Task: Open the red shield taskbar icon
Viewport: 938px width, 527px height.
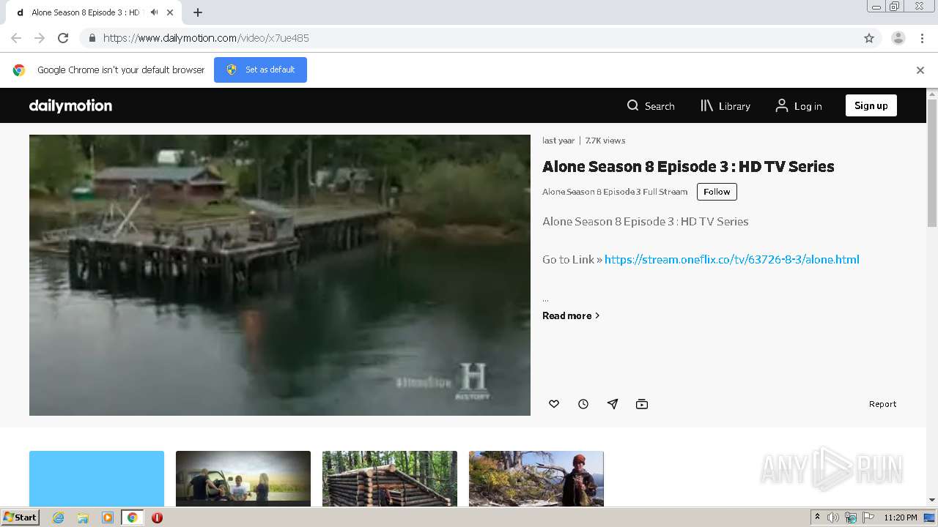Action: click(157, 517)
